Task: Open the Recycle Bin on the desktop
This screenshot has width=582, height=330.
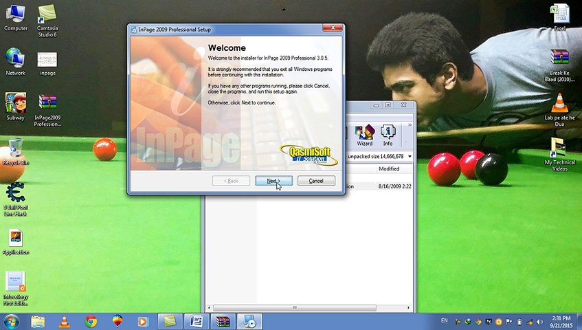Action: pos(15,151)
